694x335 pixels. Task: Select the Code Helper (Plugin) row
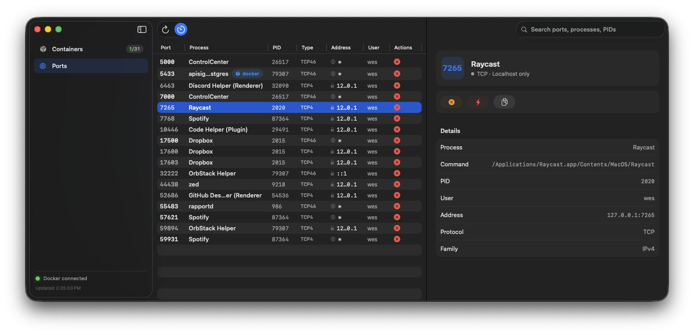[289, 129]
